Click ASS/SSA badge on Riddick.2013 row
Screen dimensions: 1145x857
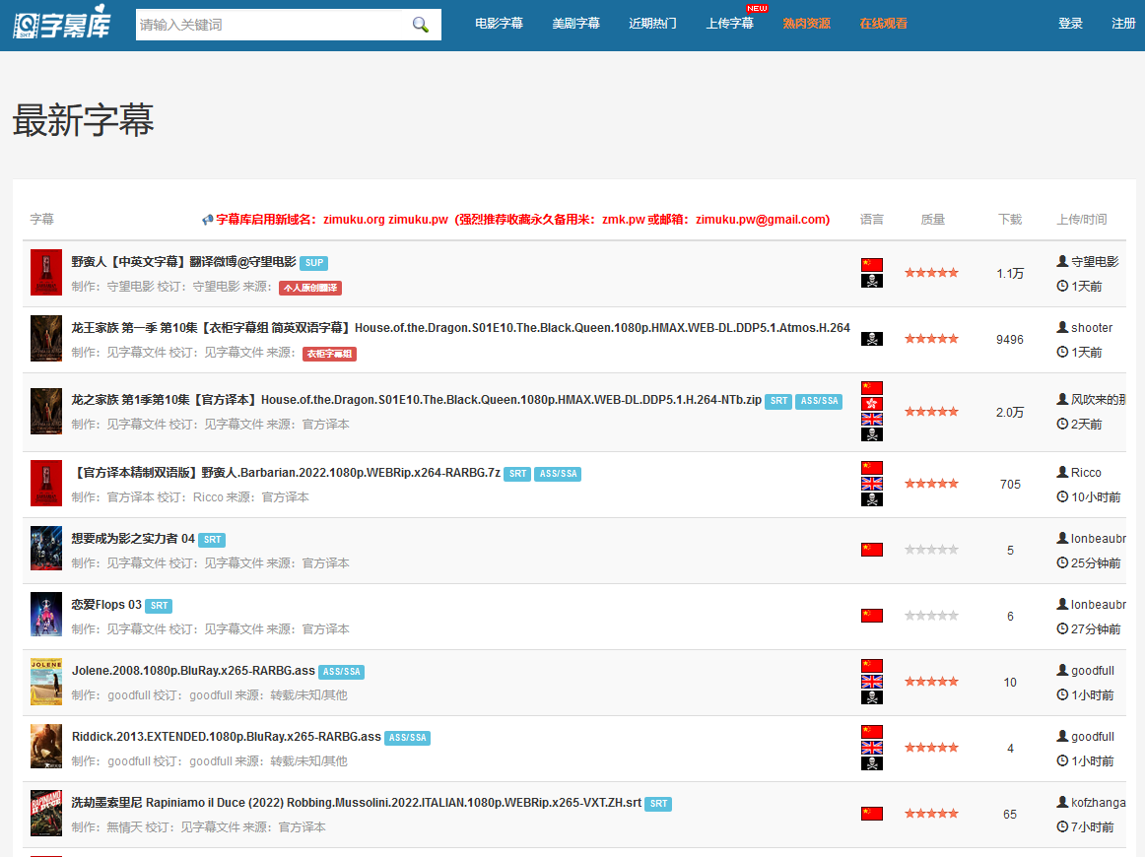point(408,737)
